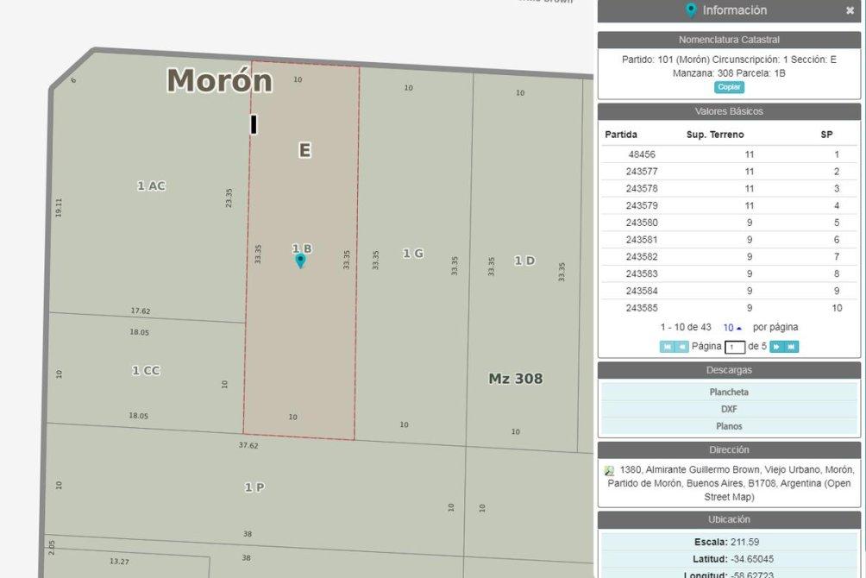This screenshot has width=866, height=578.
Task: Advance to the next results page
Action: (776, 347)
